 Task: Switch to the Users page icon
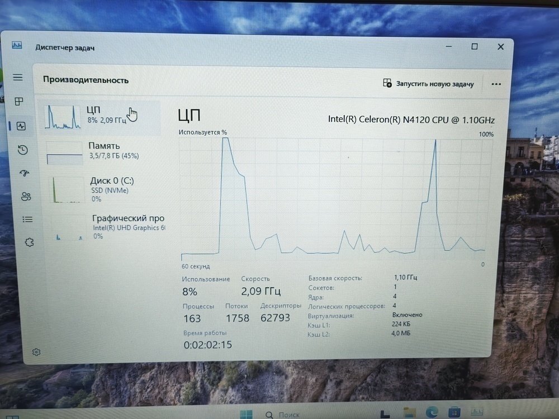click(26, 196)
